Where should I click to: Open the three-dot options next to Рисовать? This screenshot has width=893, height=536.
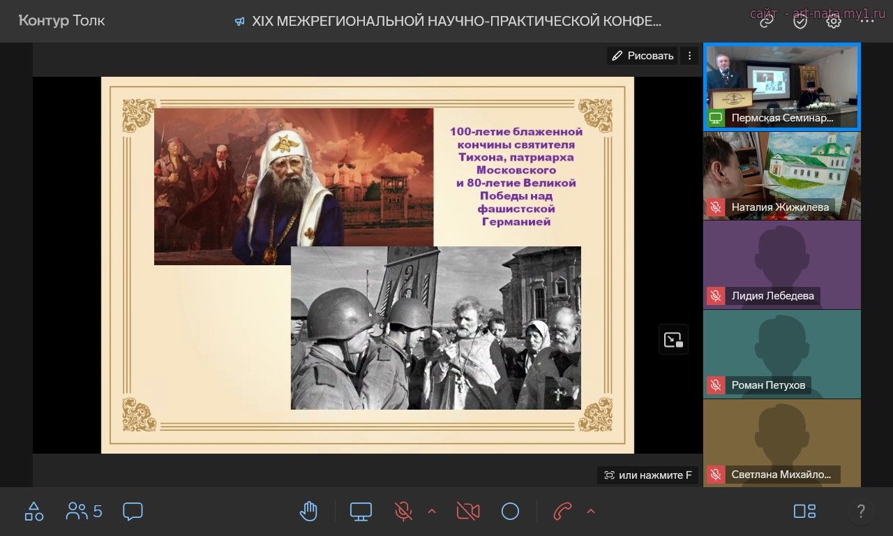(689, 56)
